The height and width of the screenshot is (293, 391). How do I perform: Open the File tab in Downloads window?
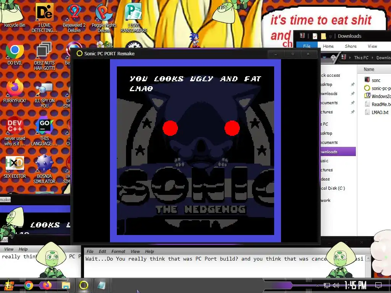click(x=307, y=46)
